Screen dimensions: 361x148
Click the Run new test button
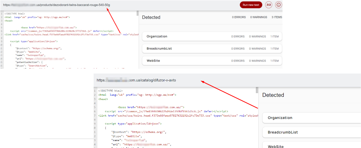(251, 5)
